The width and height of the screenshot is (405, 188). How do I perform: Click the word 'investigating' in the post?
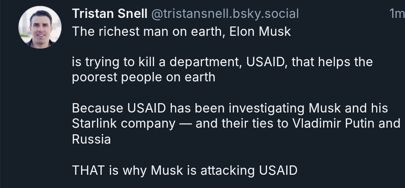click(266, 108)
